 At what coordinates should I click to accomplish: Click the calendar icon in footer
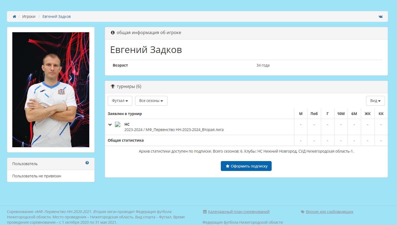tap(205, 212)
